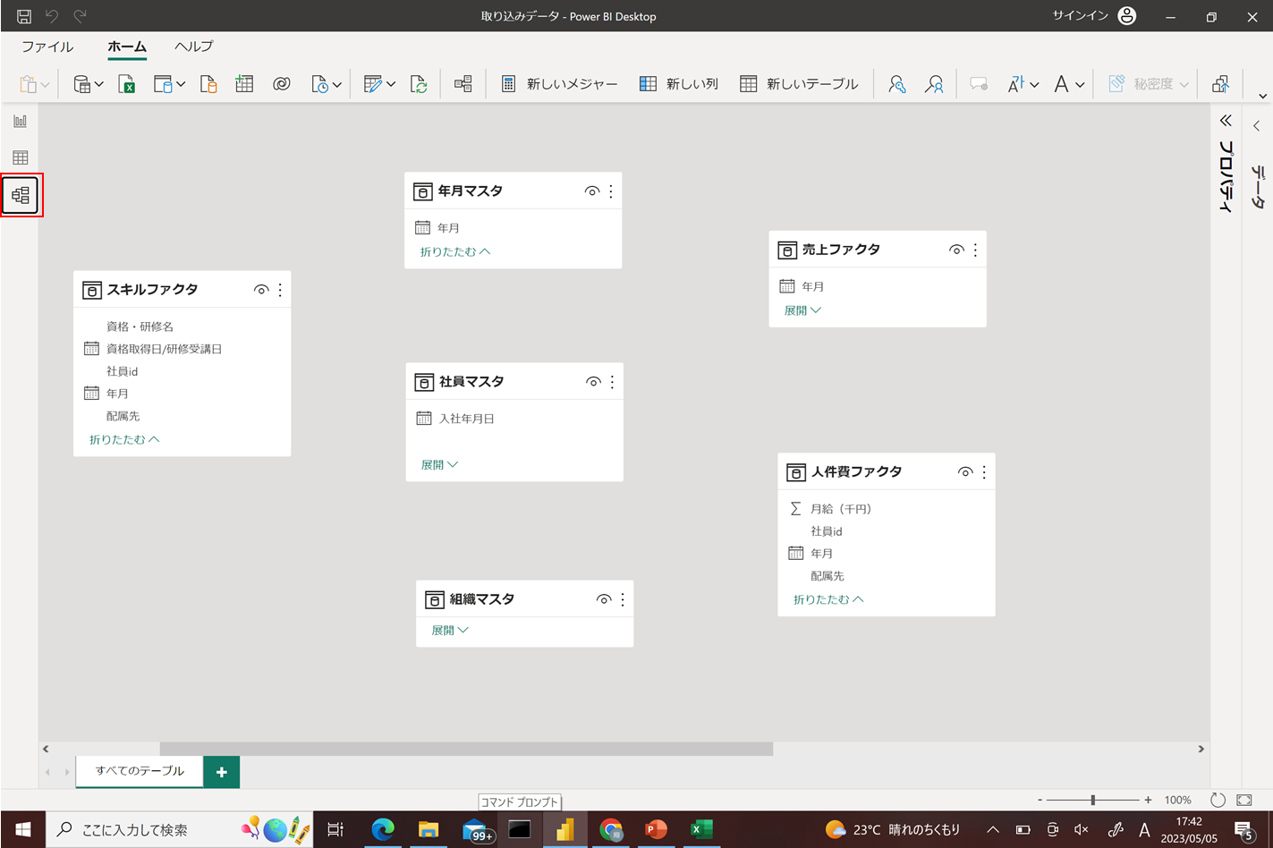This screenshot has width=1273, height=848.
Task: Click the View as roles icon
Action: [934, 84]
